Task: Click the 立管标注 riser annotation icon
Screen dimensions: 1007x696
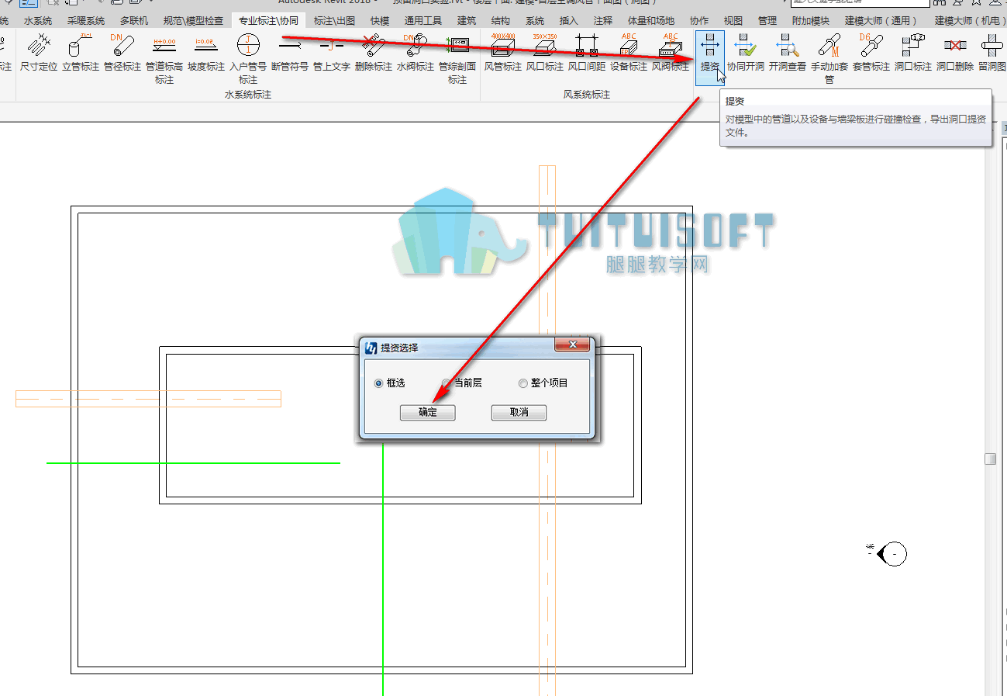Action: coord(81,53)
